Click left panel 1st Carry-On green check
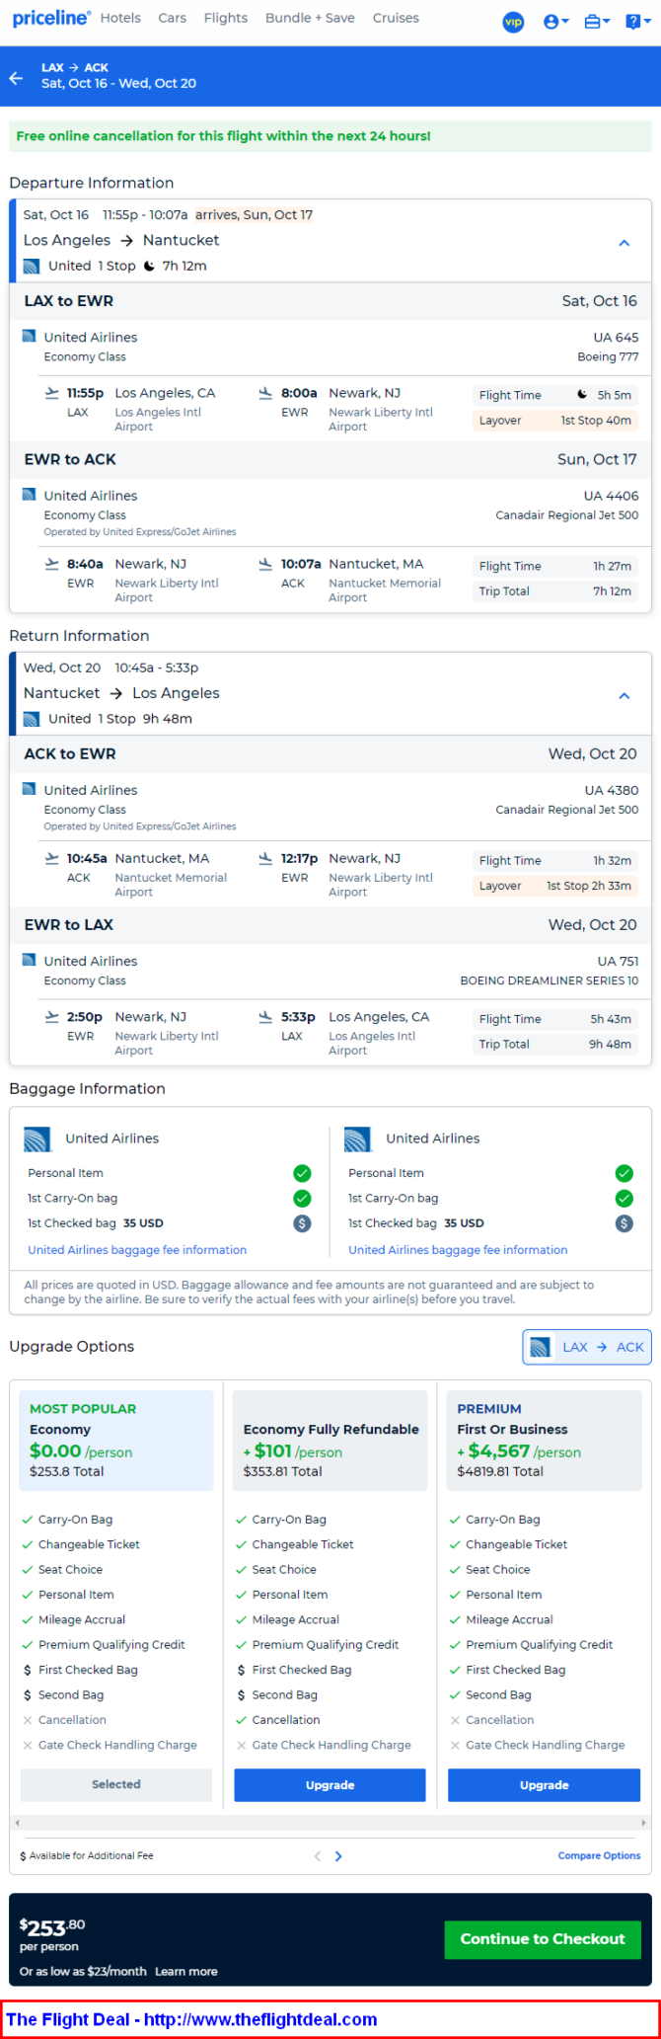Image resolution: width=661 pixels, height=2039 pixels. tap(302, 1198)
